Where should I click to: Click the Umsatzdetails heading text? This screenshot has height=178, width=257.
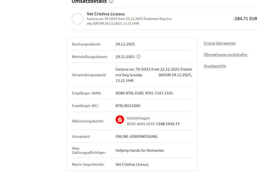[x=89, y=1]
